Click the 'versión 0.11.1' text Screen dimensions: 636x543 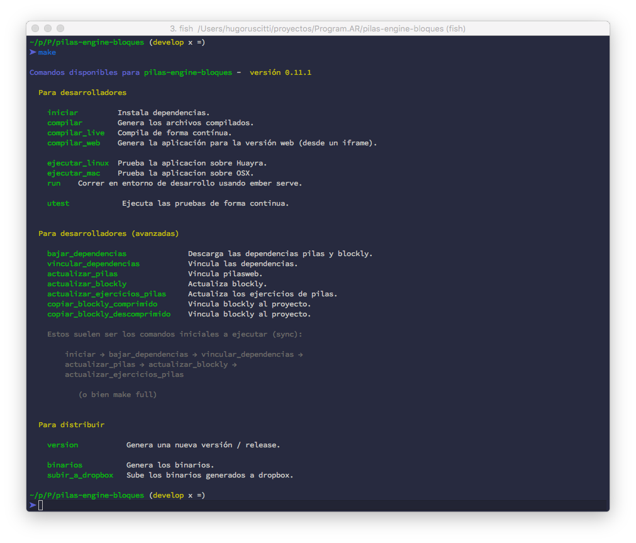click(x=281, y=72)
